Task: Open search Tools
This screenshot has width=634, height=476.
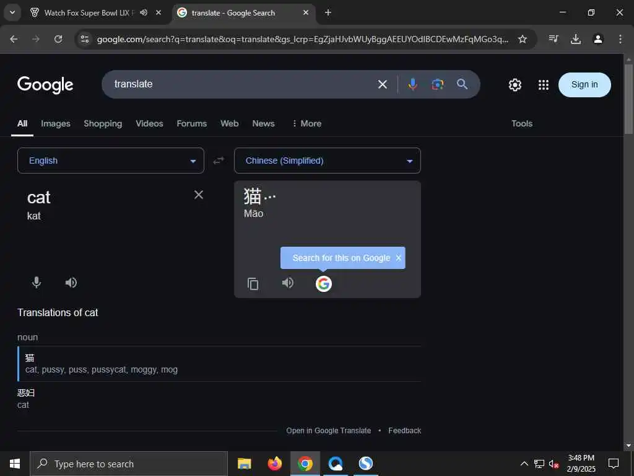Action: (x=521, y=123)
